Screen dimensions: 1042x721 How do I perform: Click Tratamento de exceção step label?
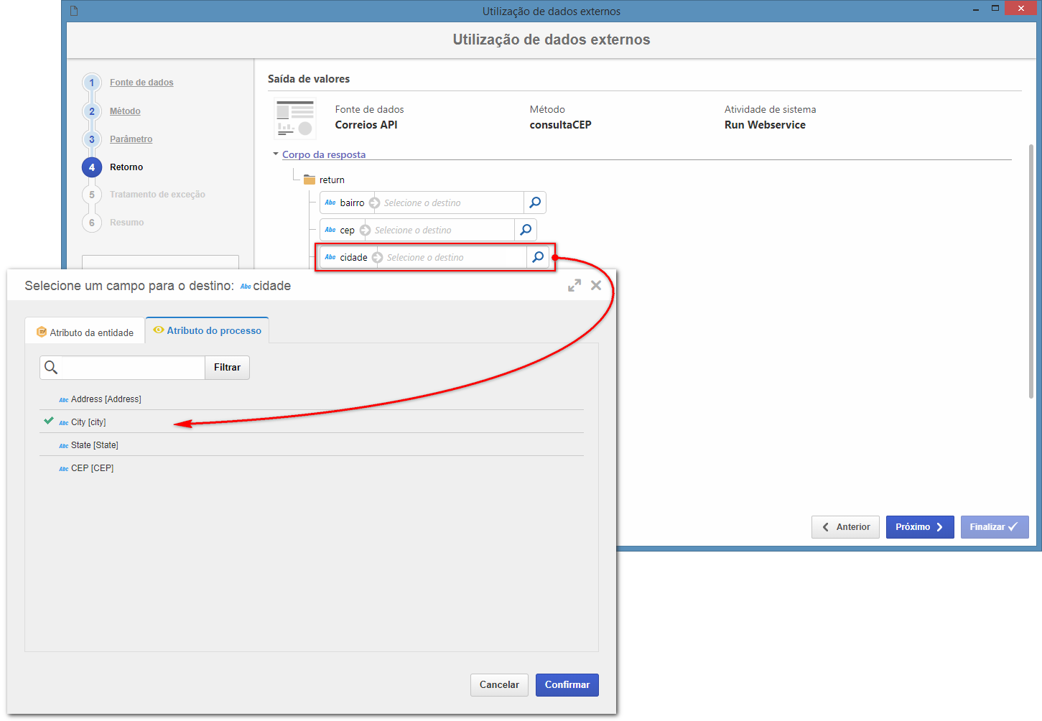[157, 195]
